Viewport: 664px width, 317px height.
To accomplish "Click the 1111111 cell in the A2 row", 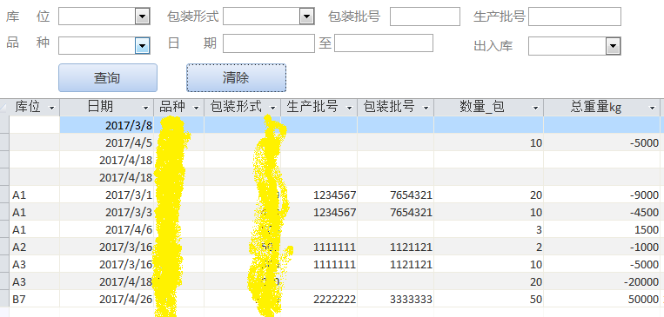I will 319,247.
